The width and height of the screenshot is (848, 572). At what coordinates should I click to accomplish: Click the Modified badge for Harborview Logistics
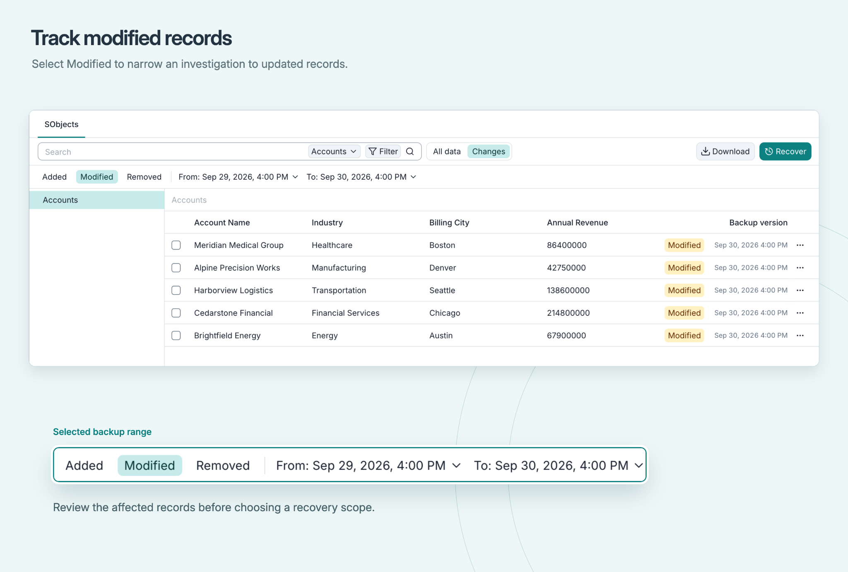tap(684, 290)
